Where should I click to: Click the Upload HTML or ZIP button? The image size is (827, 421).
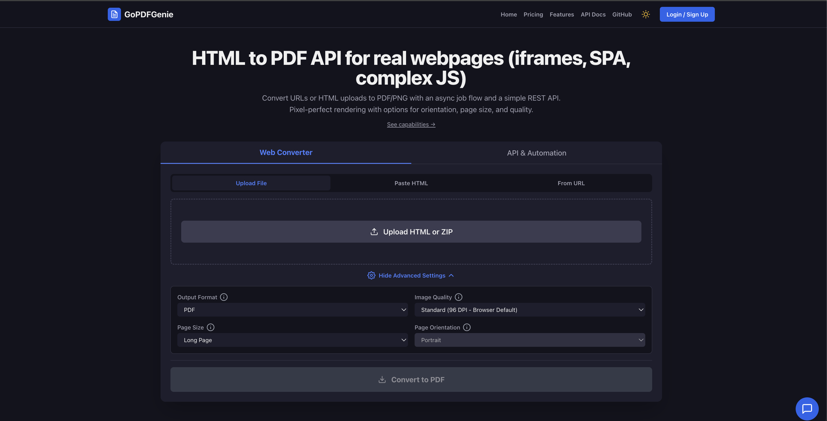tap(411, 232)
